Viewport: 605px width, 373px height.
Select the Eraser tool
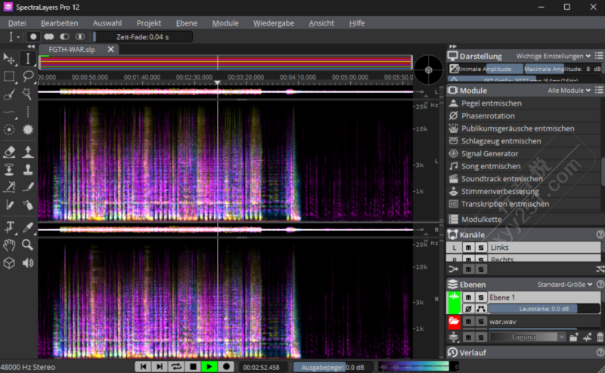pos(9,152)
